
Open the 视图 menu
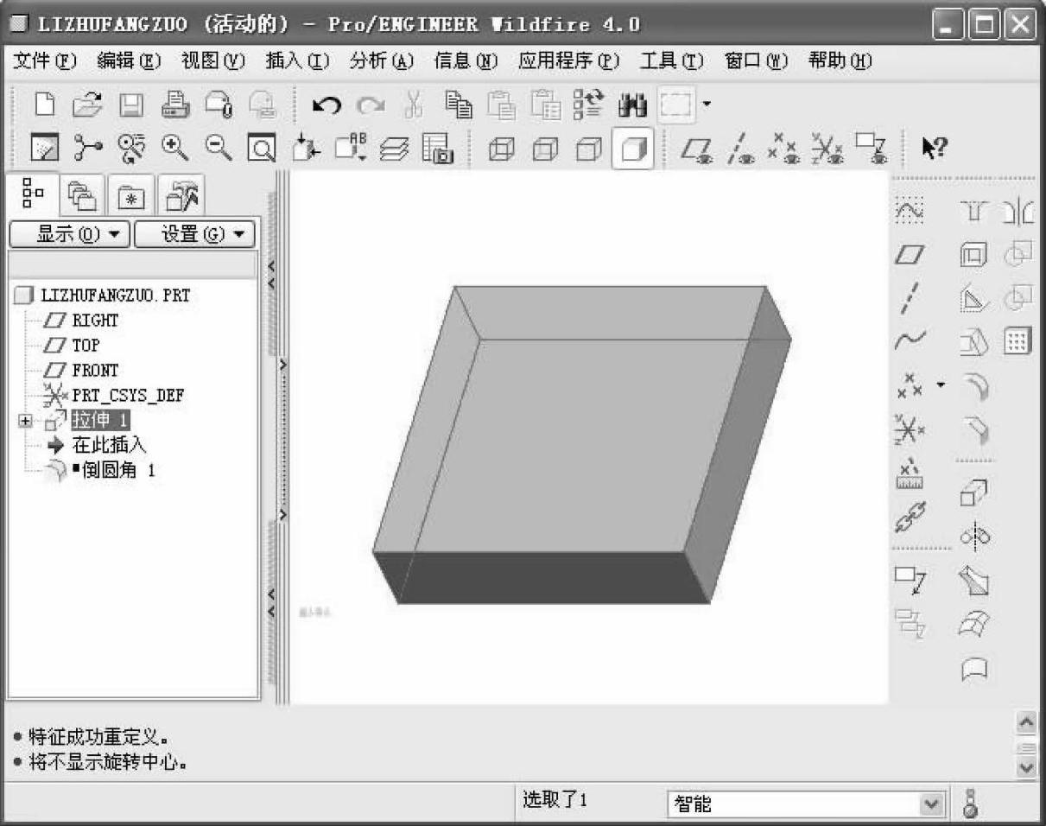point(213,61)
